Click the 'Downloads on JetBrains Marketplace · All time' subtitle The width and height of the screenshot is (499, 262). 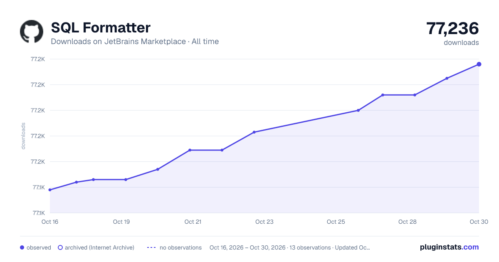click(135, 42)
